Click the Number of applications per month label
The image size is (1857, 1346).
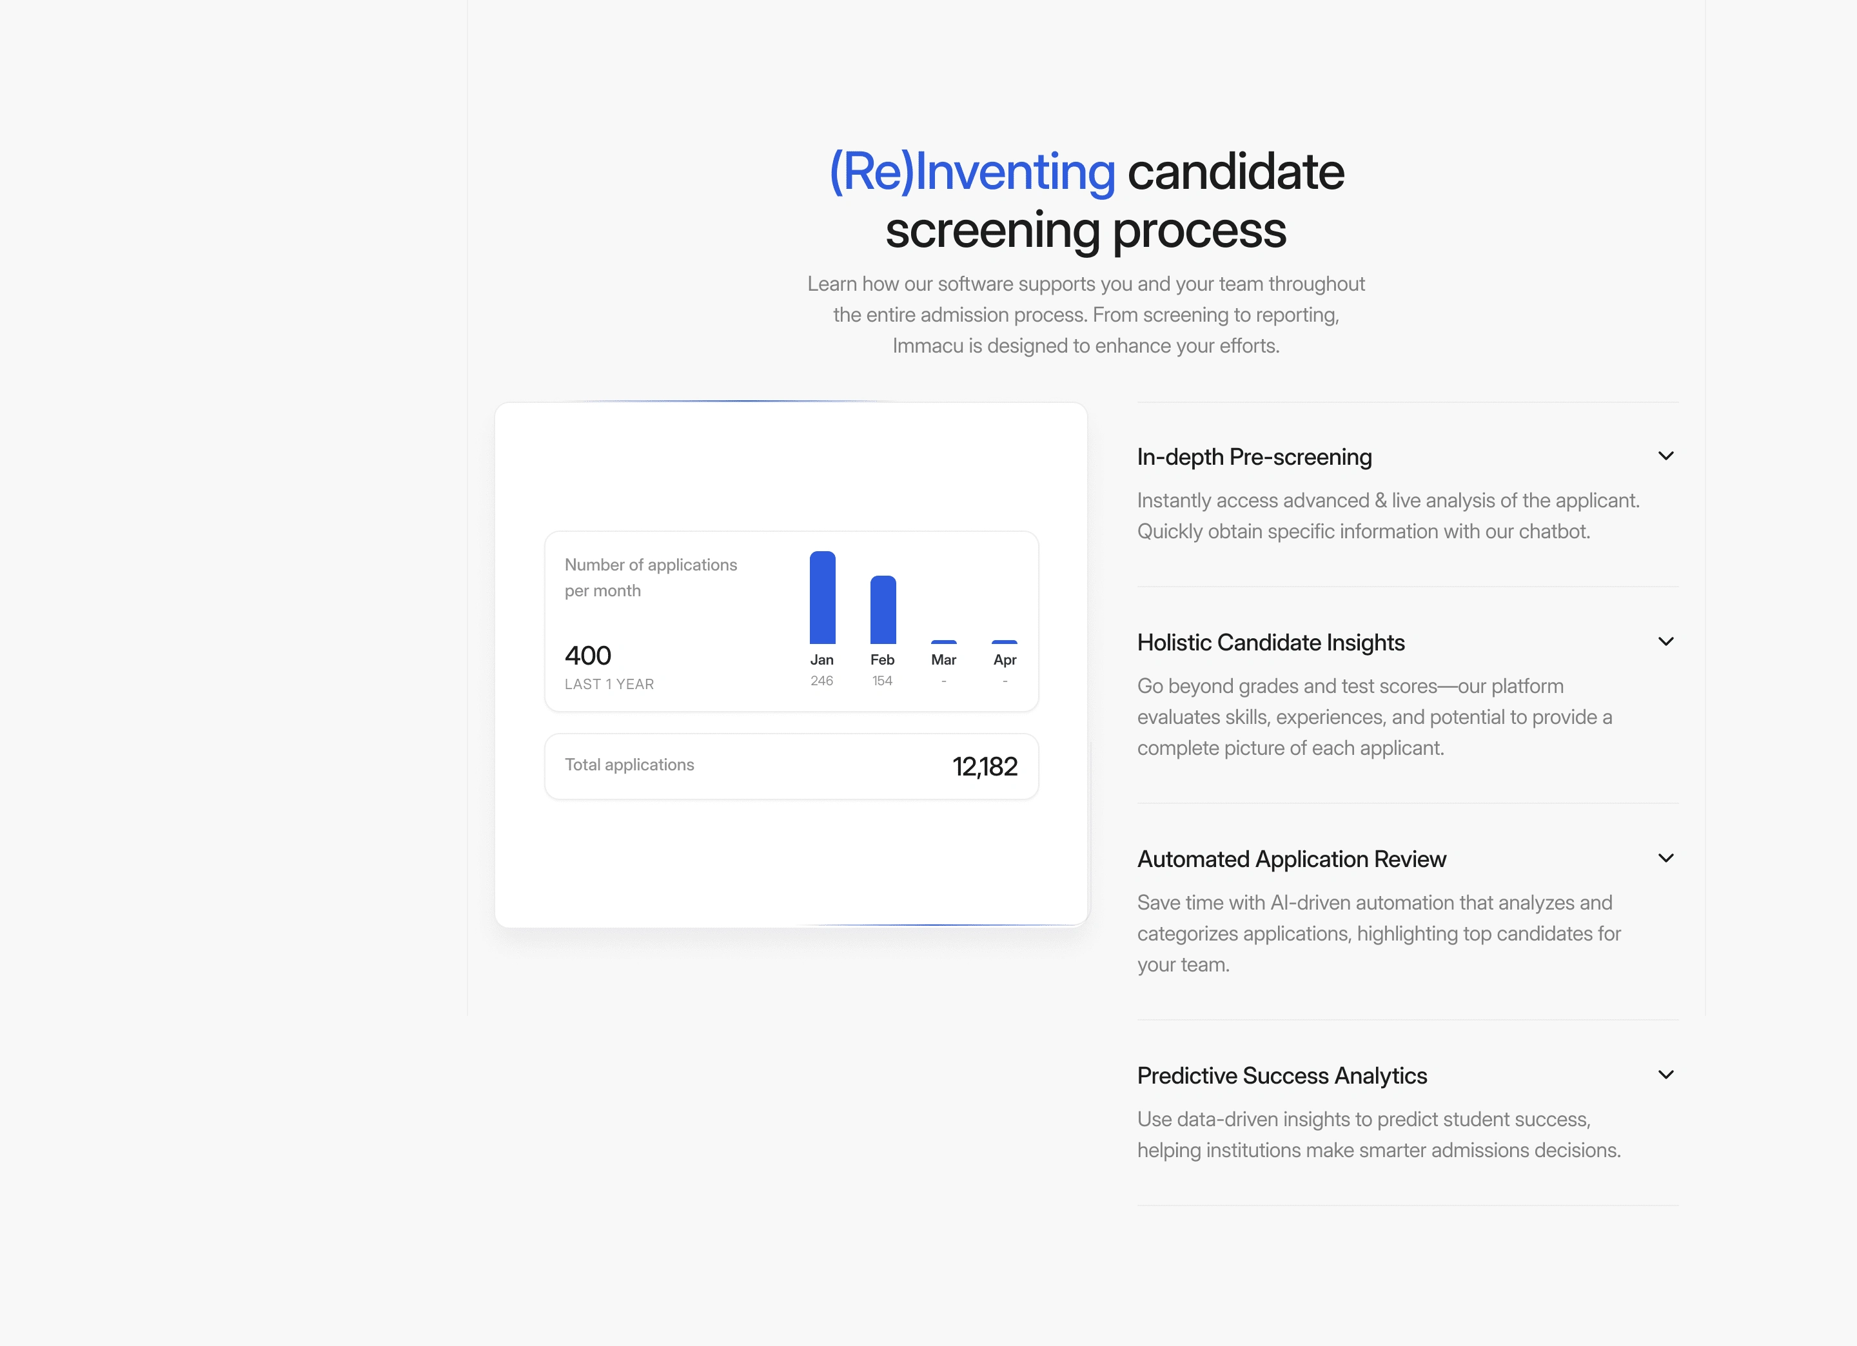point(650,577)
